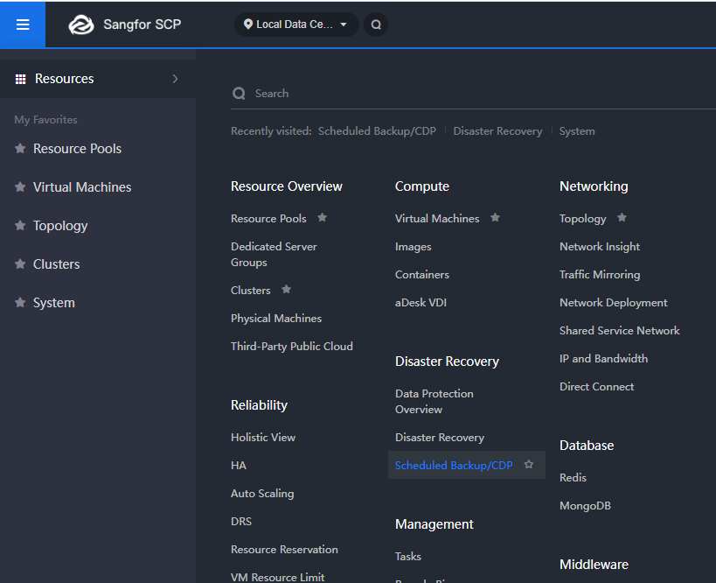The height and width of the screenshot is (583, 716).
Task: Open Disaster Recovery from Recently visited
Action: (x=497, y=130)
